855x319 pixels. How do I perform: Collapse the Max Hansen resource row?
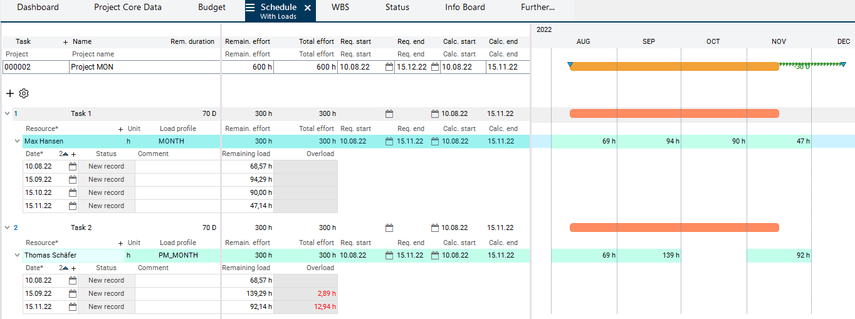(18, 142)
